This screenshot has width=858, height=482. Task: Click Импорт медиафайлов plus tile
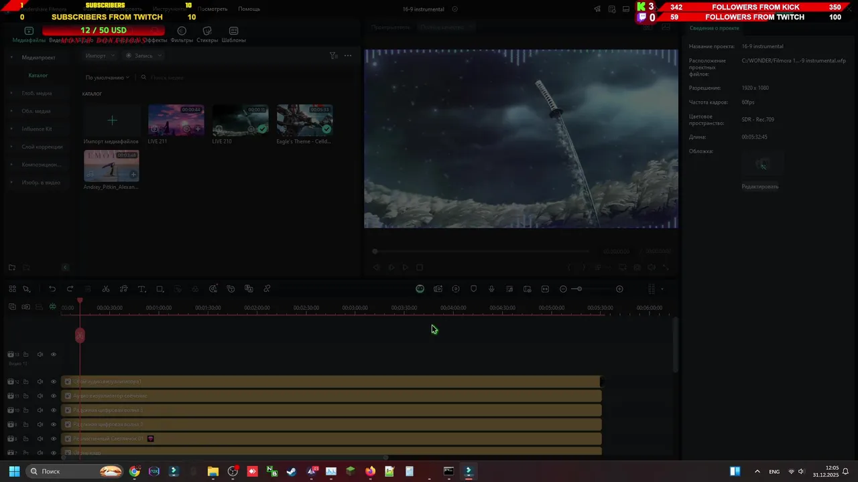pyautogui.click(x=112, y=120)
